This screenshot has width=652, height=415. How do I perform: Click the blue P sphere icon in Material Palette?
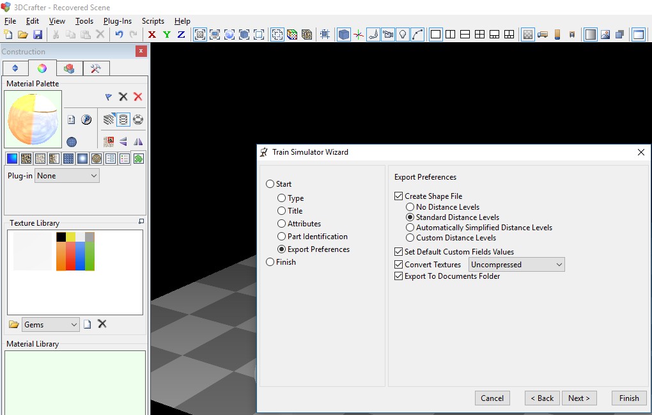[86, 120]
